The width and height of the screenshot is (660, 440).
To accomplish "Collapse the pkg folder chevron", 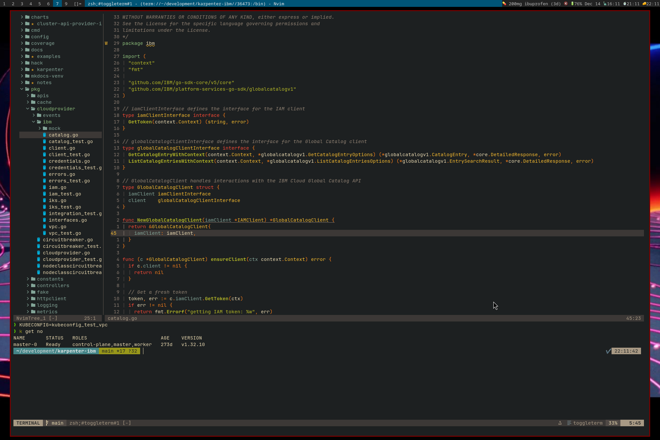I will [x=22, y=89].
